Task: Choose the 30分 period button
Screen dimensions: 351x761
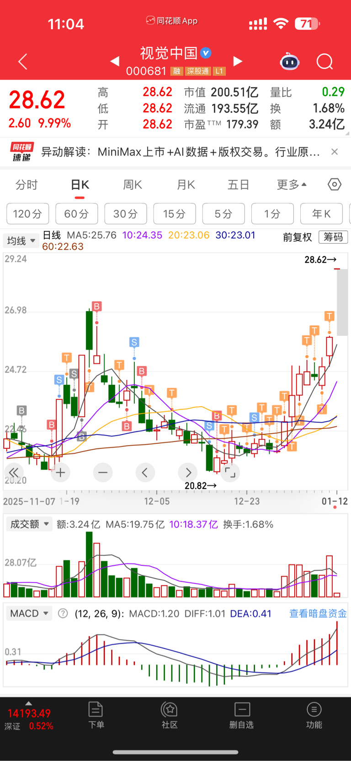Action: [126, 214]
